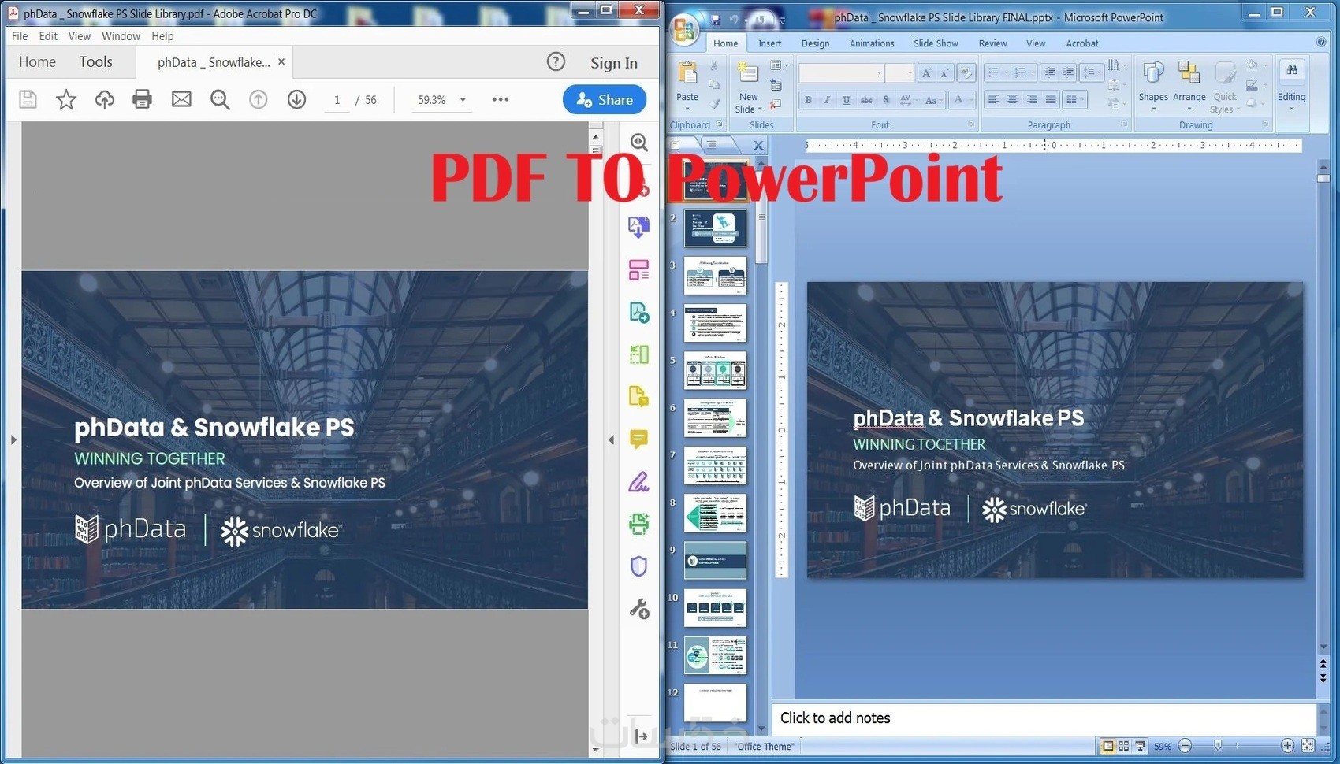Click the Paste icon in PowerPoint
This screenshot has width=1340, height=764.
coord(687,72)
